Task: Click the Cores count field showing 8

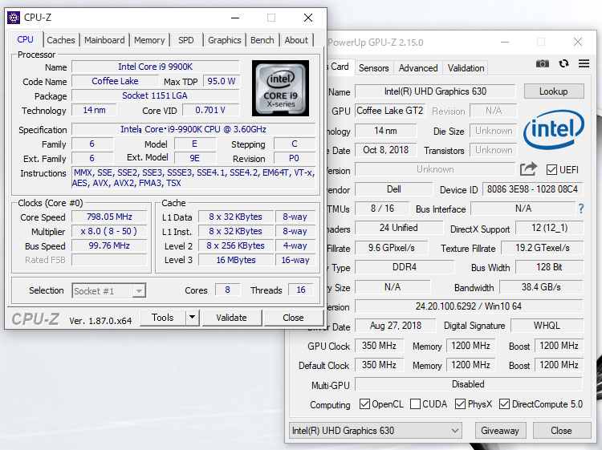Action: [x=228, y=290]
